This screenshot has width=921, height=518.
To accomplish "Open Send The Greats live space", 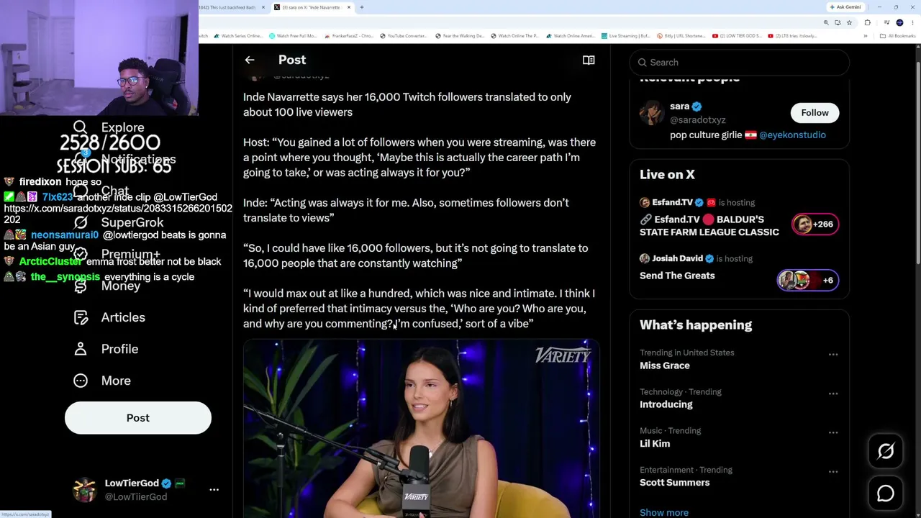I will click(x=677, y=276).
